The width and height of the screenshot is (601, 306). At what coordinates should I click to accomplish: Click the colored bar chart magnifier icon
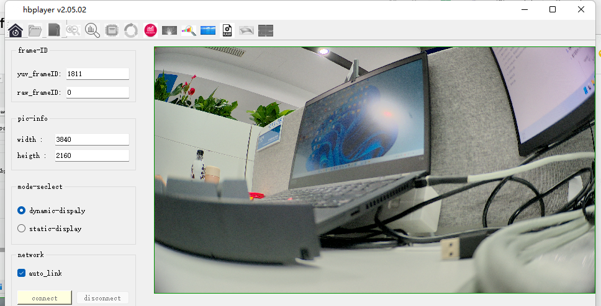189,30
